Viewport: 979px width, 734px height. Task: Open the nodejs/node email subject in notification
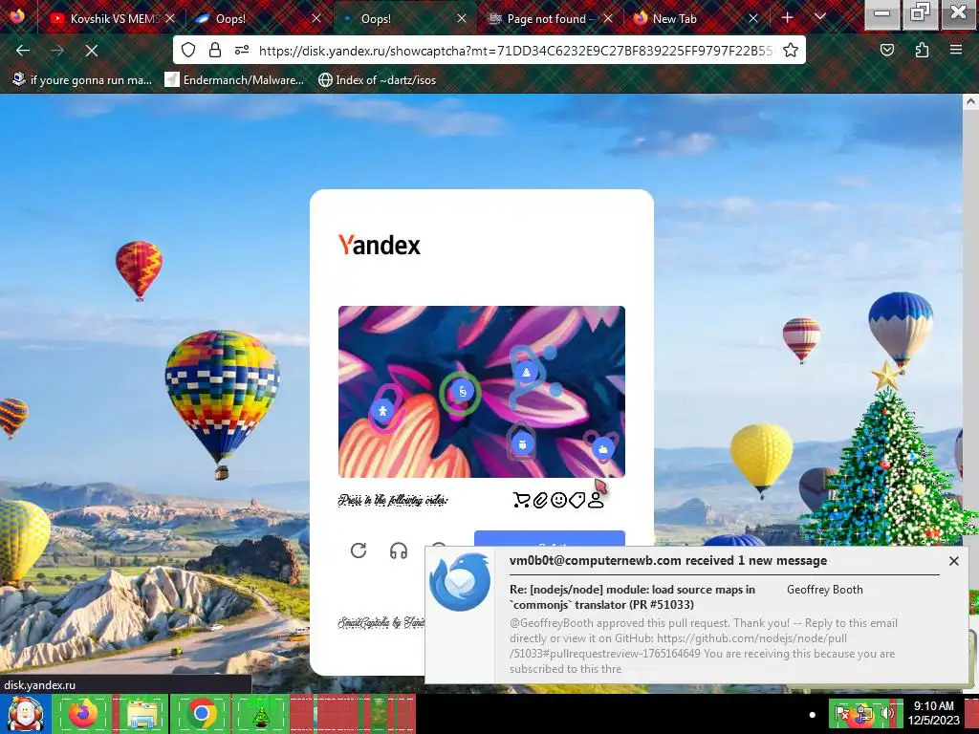(632, 596)
